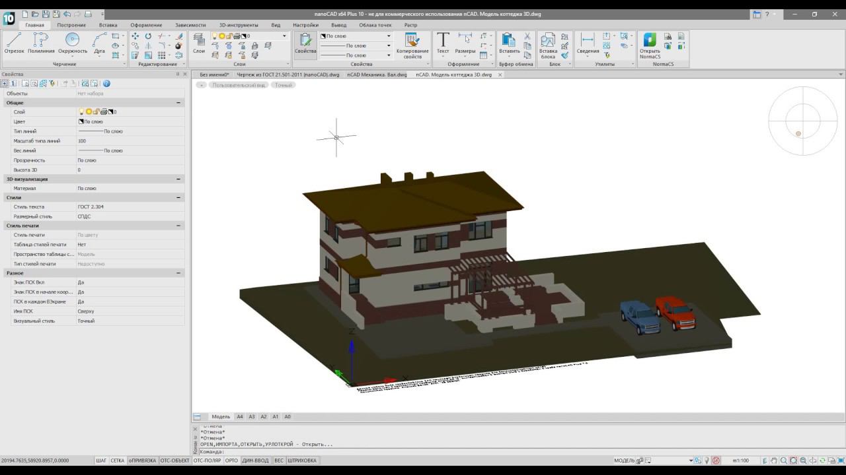The image size is (846, 475).
Task: Open the color По слою dropdown in ribbon
Action: (388, 36)
